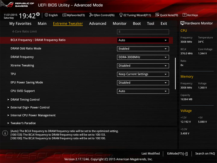
Task: Click the BCLK 376.0 MHz value
Action: point(187,53)
